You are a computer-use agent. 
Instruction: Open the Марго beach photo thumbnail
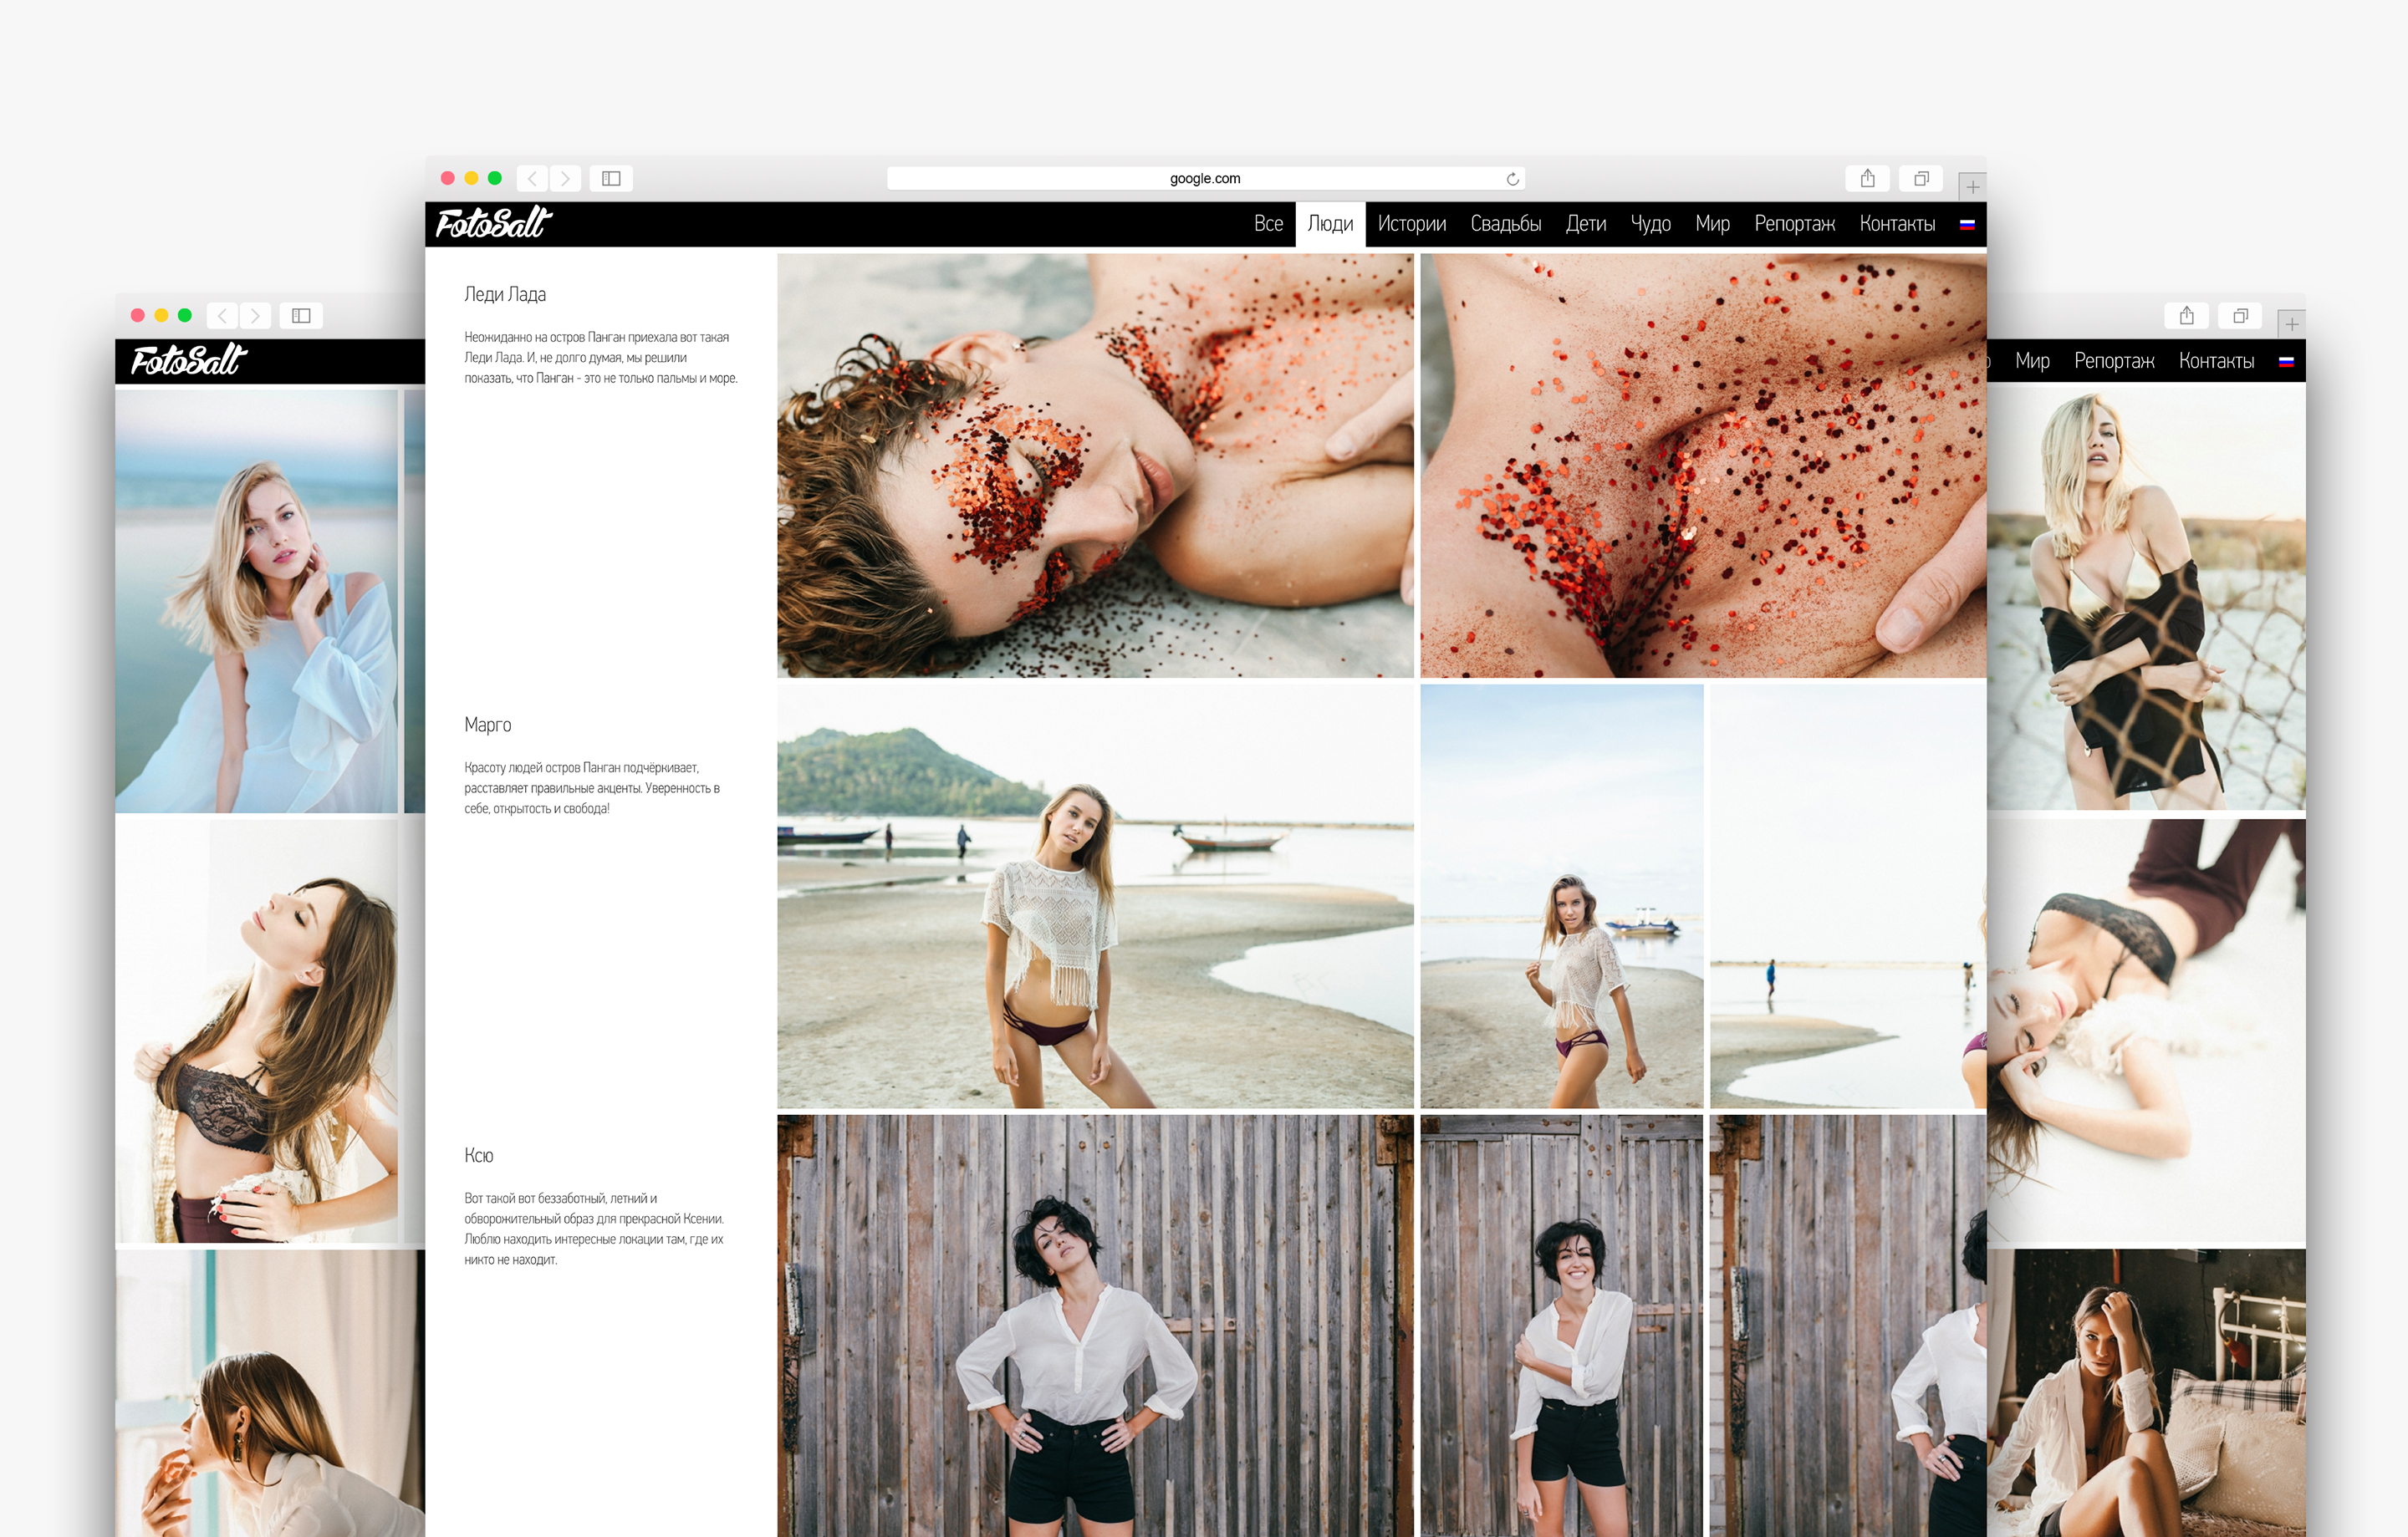point(1095,897)
